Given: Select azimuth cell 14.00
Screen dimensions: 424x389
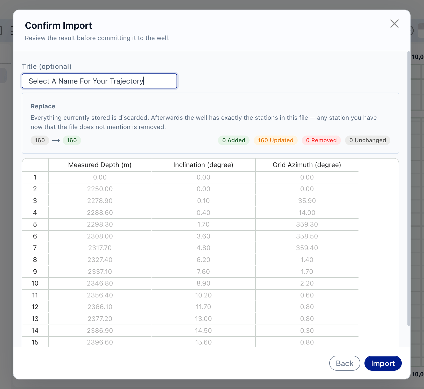Looking at the screenshot, I should point(307,213).
